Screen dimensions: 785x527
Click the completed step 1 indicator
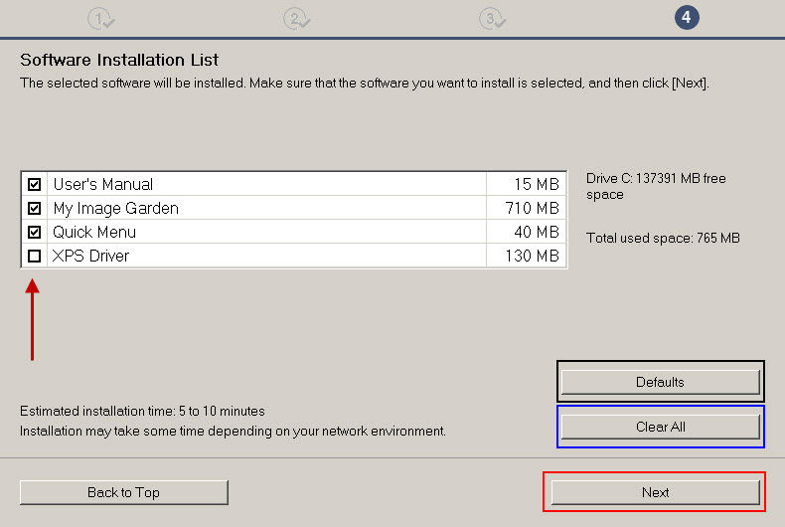[x=100, y=18]
